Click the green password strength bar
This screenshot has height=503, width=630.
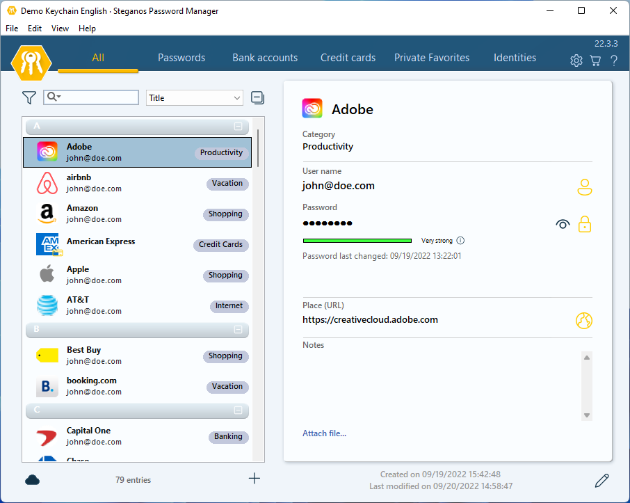click(357, 241)
